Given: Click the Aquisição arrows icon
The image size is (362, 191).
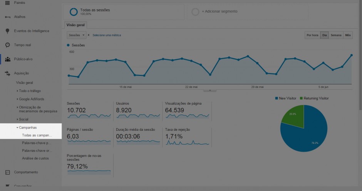Looking at the screenshot, I should pyautogui.click(x=7, y=73).
